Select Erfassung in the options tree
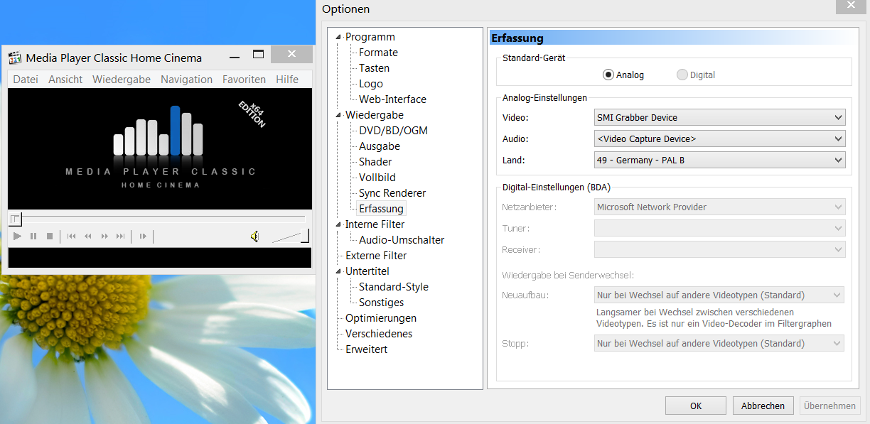The image size is (870, 424). (381, 209)
